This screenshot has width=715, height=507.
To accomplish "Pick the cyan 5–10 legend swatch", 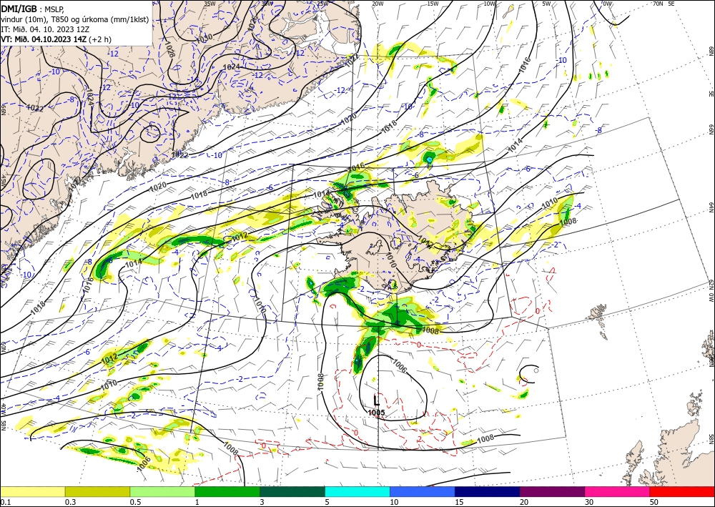I will tap(357, 491).
